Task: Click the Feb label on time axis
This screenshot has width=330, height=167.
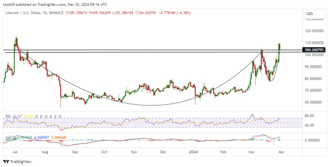Action: [223, 152]
